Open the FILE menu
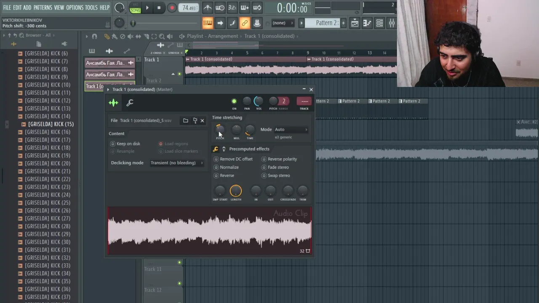The width and height of the screenshot is (539, 303). click(7, 8)
